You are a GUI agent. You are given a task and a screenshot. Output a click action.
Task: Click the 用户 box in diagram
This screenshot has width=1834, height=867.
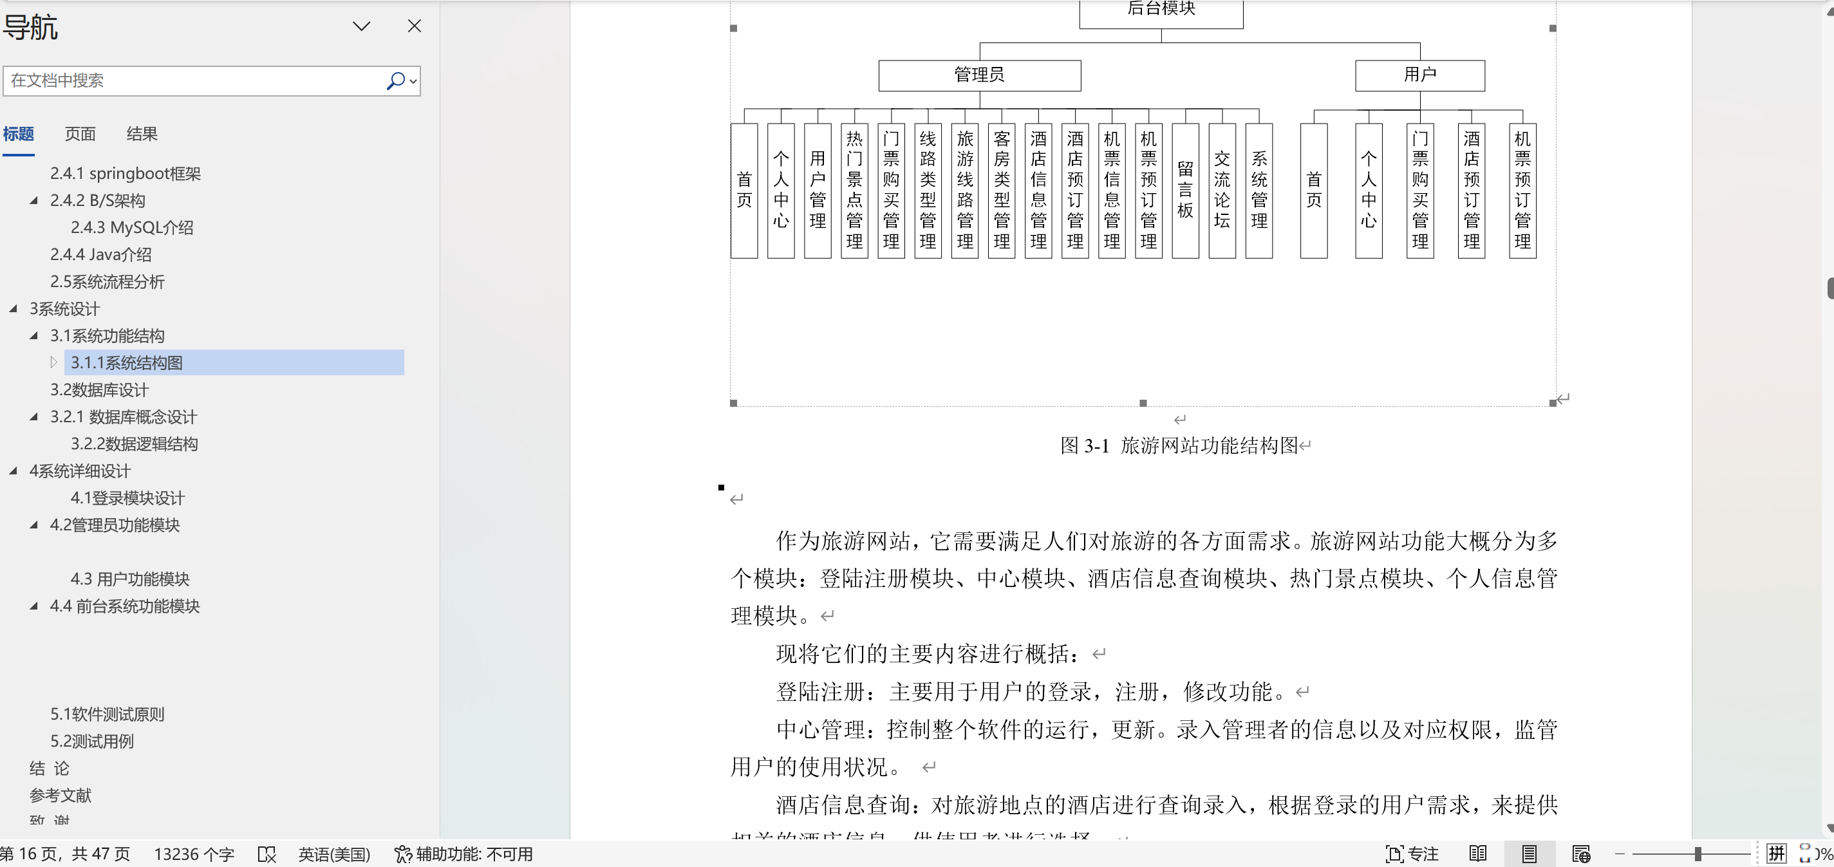[x=1419, y=75]
